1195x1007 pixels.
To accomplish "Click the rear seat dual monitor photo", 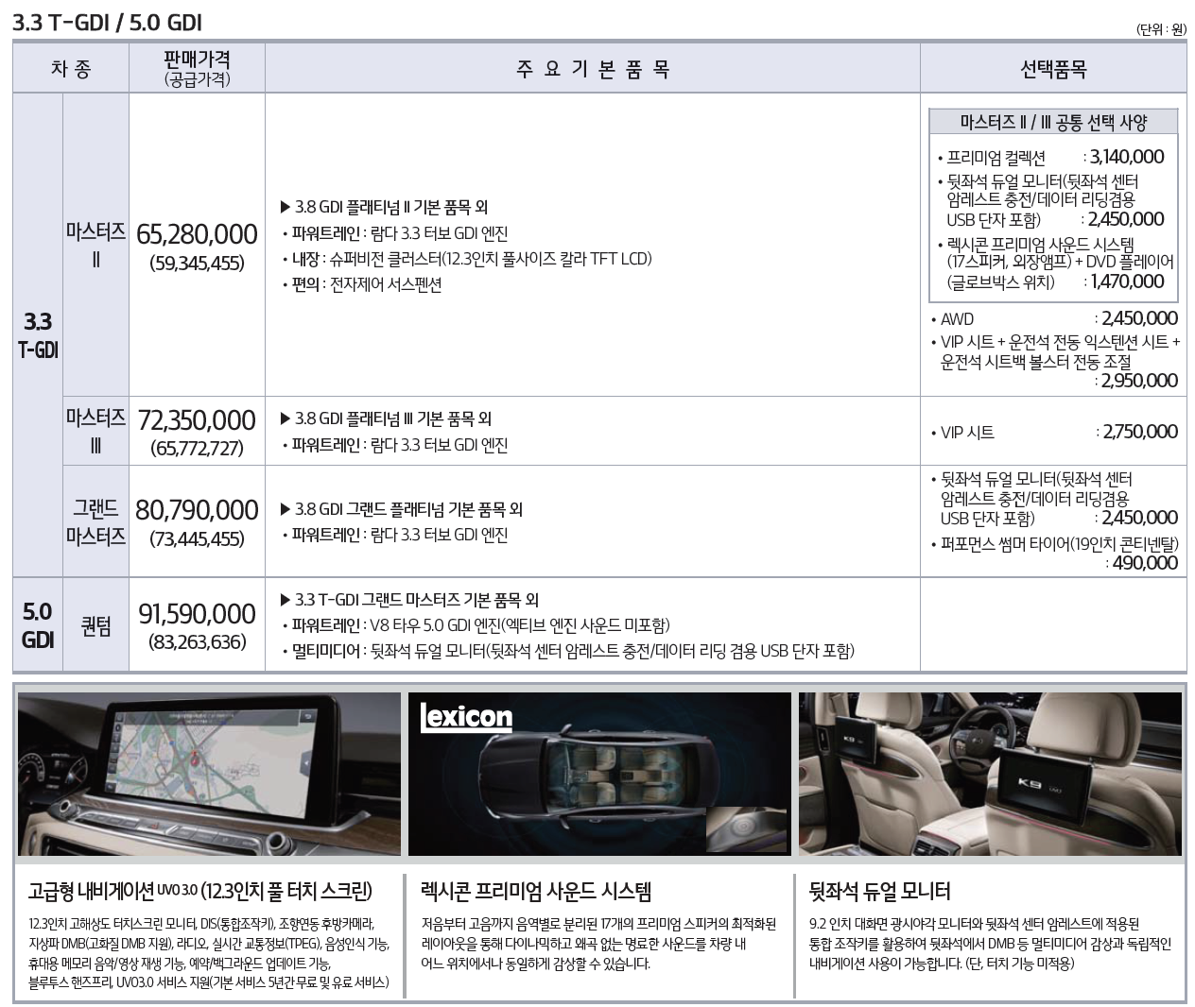I will [990, 774].
